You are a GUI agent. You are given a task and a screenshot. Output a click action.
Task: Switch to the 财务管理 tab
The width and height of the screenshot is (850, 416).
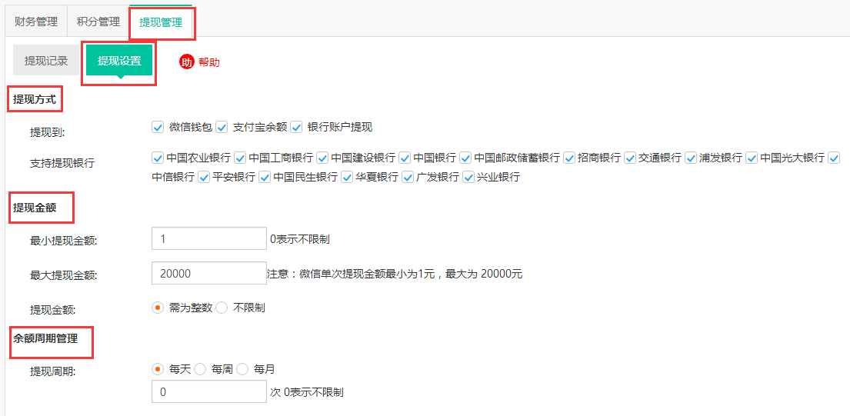[36, 22]
